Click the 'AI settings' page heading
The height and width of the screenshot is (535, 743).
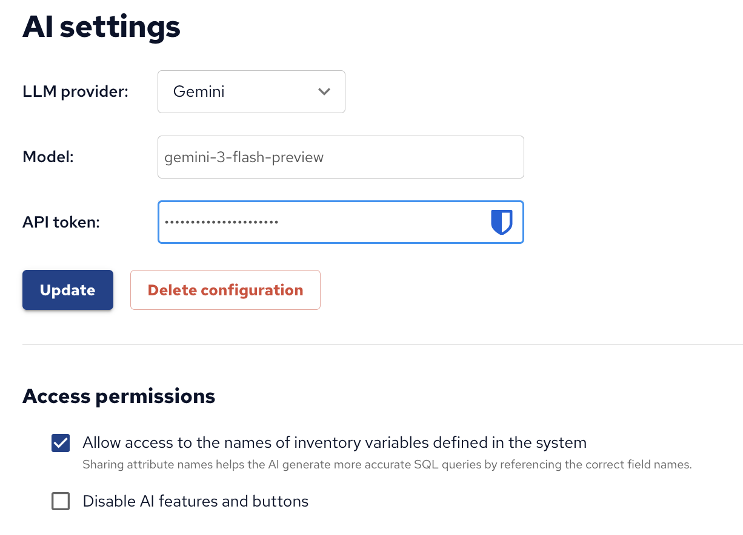101,27
